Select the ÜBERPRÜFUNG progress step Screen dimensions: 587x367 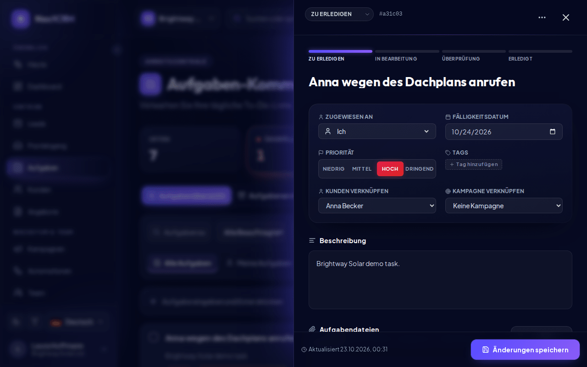pos(474,56)
